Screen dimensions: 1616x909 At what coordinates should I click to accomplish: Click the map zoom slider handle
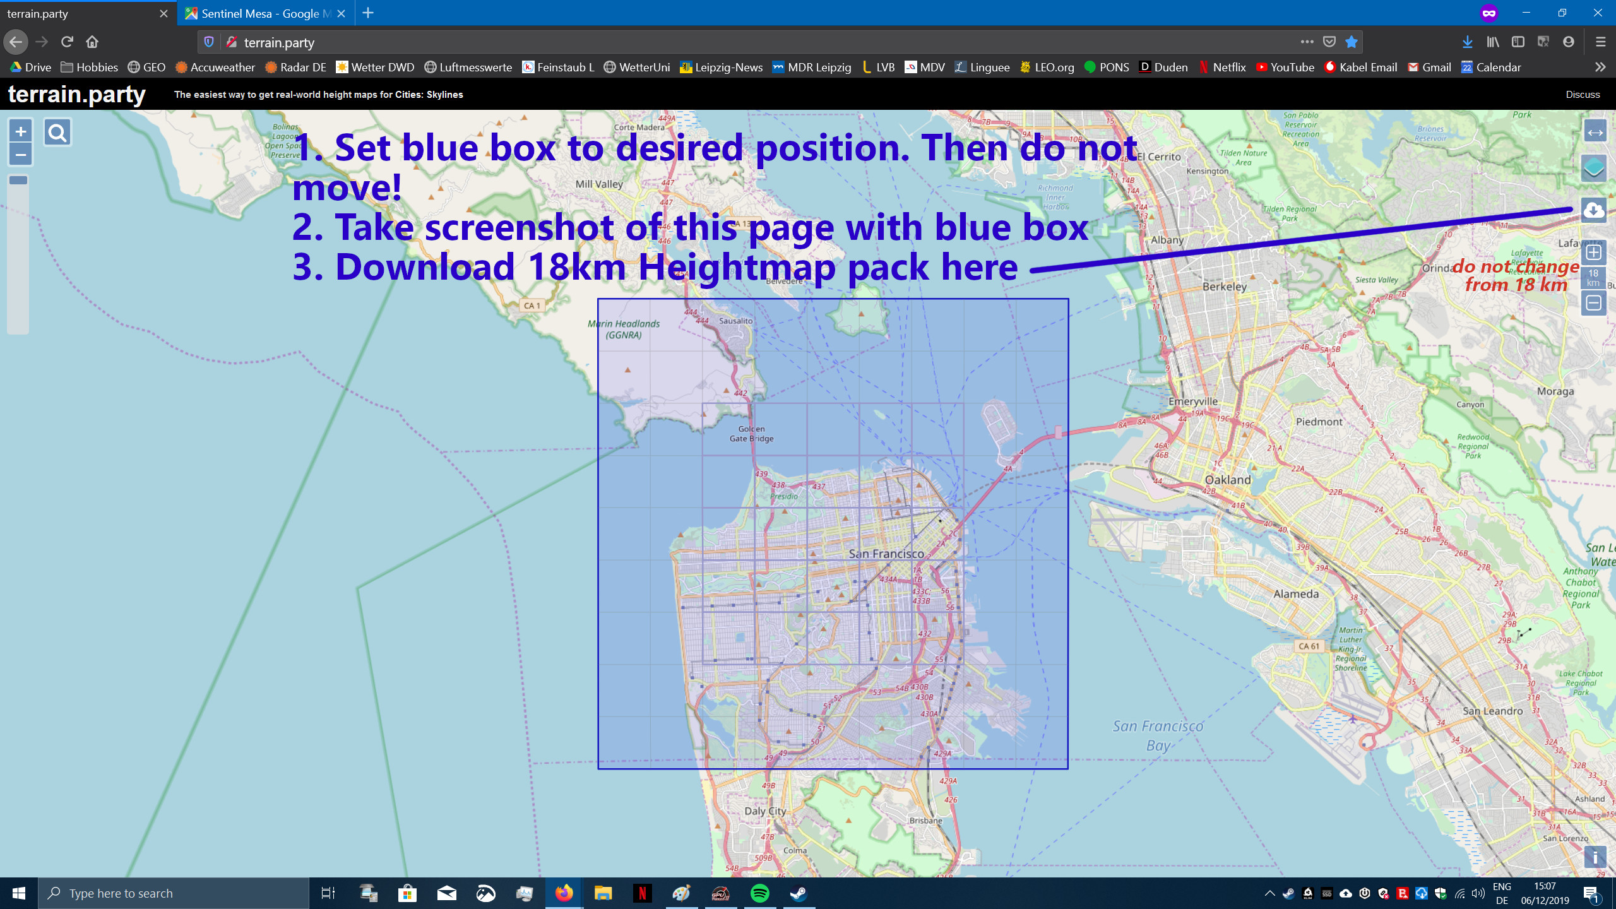point(18,181)
